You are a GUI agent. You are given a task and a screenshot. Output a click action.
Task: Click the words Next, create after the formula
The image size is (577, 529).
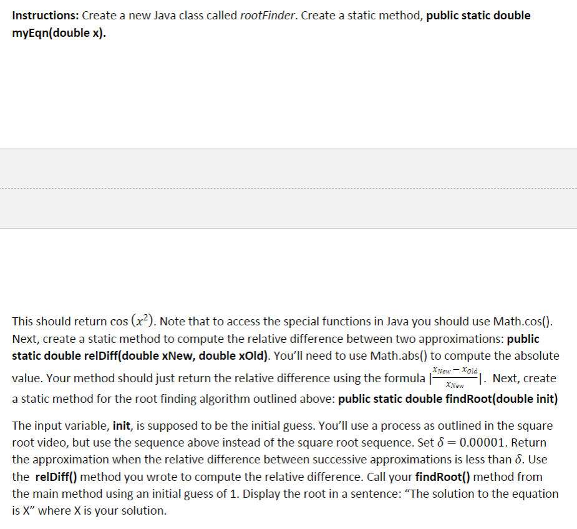(524, 378)
